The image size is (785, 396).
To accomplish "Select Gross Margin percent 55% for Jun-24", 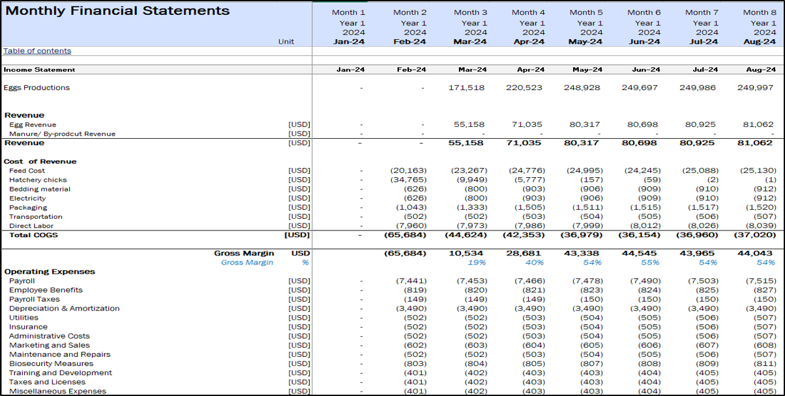I will point(651,262).
